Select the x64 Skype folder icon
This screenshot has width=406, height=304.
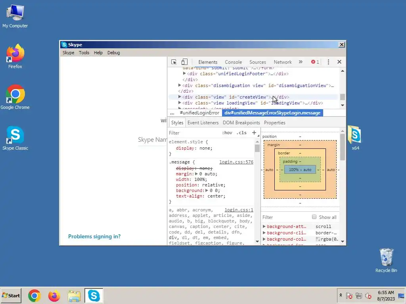point(355,138)
